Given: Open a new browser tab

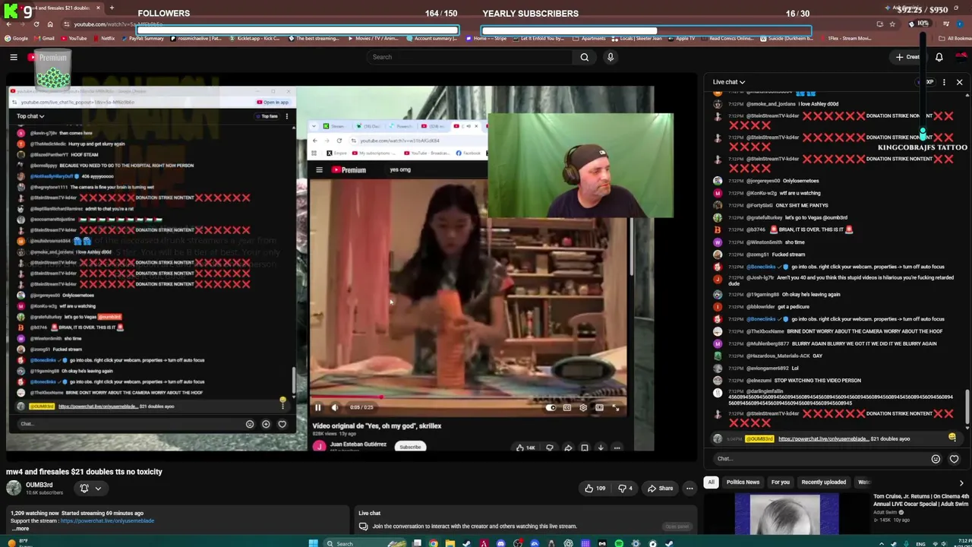Looking at the screenshot, I should click(x=112, y=8).
